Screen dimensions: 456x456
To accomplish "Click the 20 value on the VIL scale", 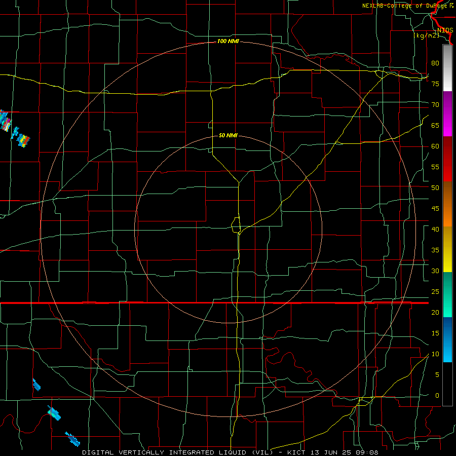I will (435, 312).
